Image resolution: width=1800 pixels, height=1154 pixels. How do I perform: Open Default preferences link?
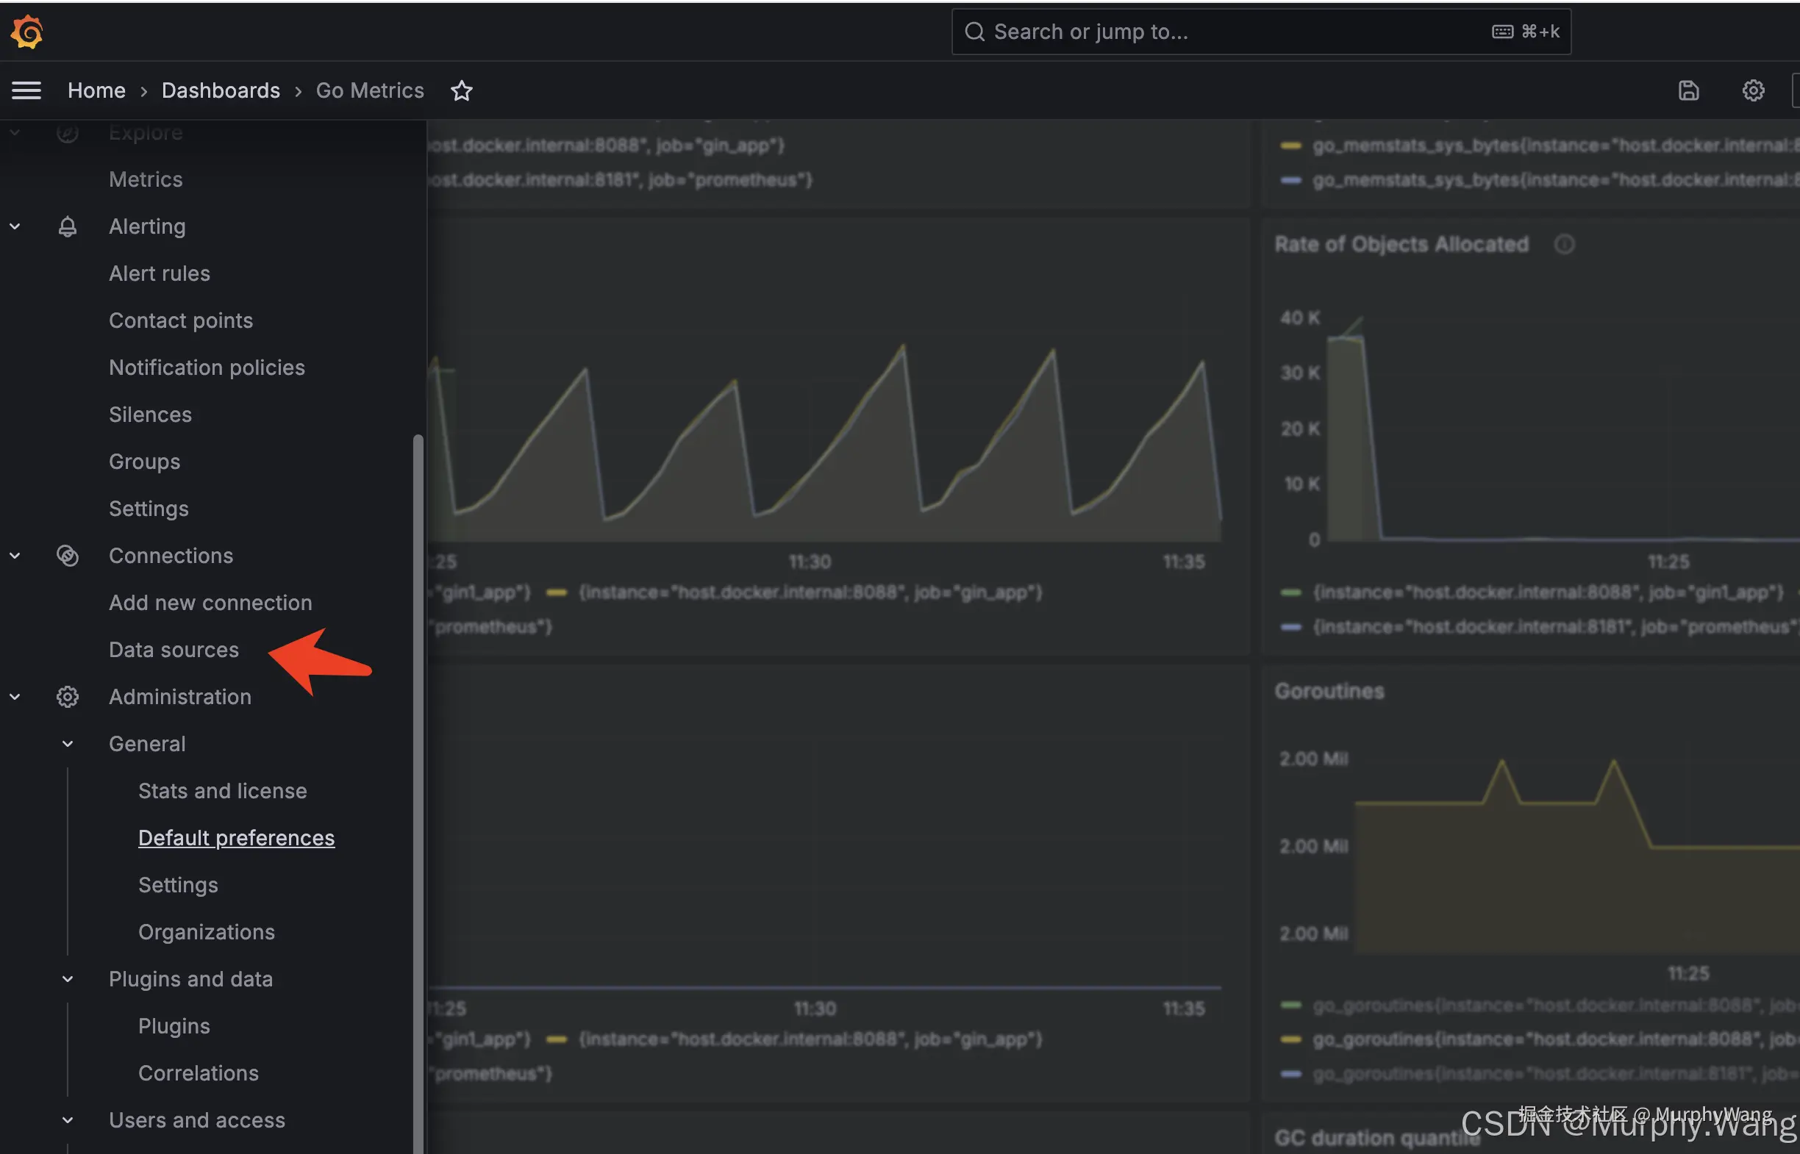coord(236,838)
